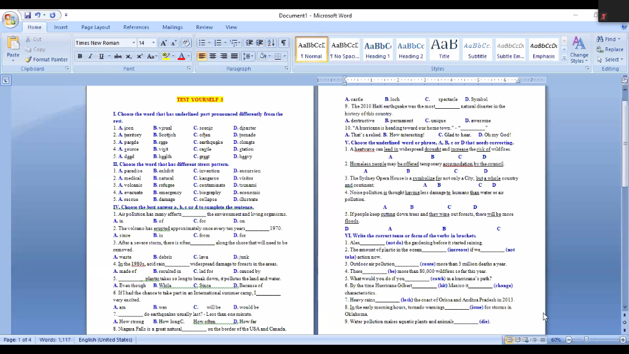629x354 pixels.
Task: Expand bullets list dropdown arrow
Action: pos(209,43)
